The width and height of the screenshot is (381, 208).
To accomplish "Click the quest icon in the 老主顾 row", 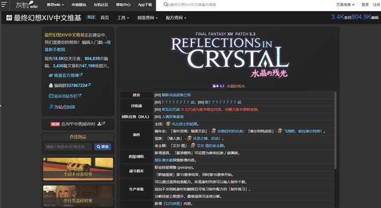I will point(193,146).
